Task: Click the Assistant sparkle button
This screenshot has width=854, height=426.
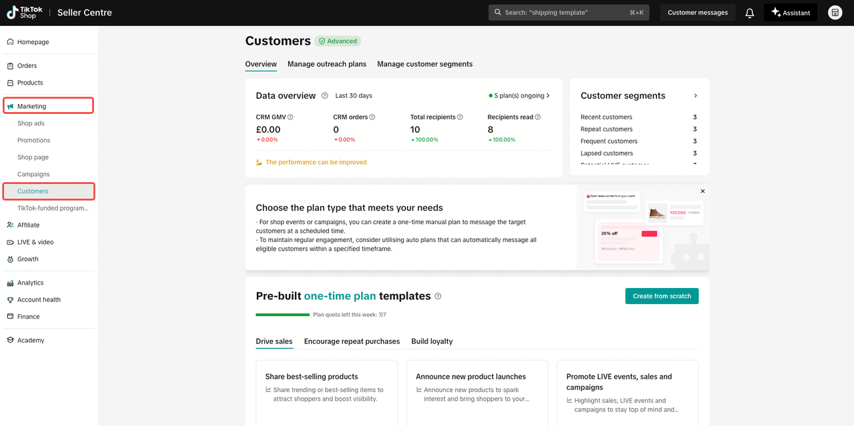Action: coord(791,13)
